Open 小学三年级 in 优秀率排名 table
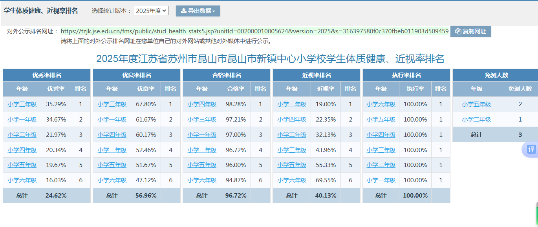 point(22,104)
